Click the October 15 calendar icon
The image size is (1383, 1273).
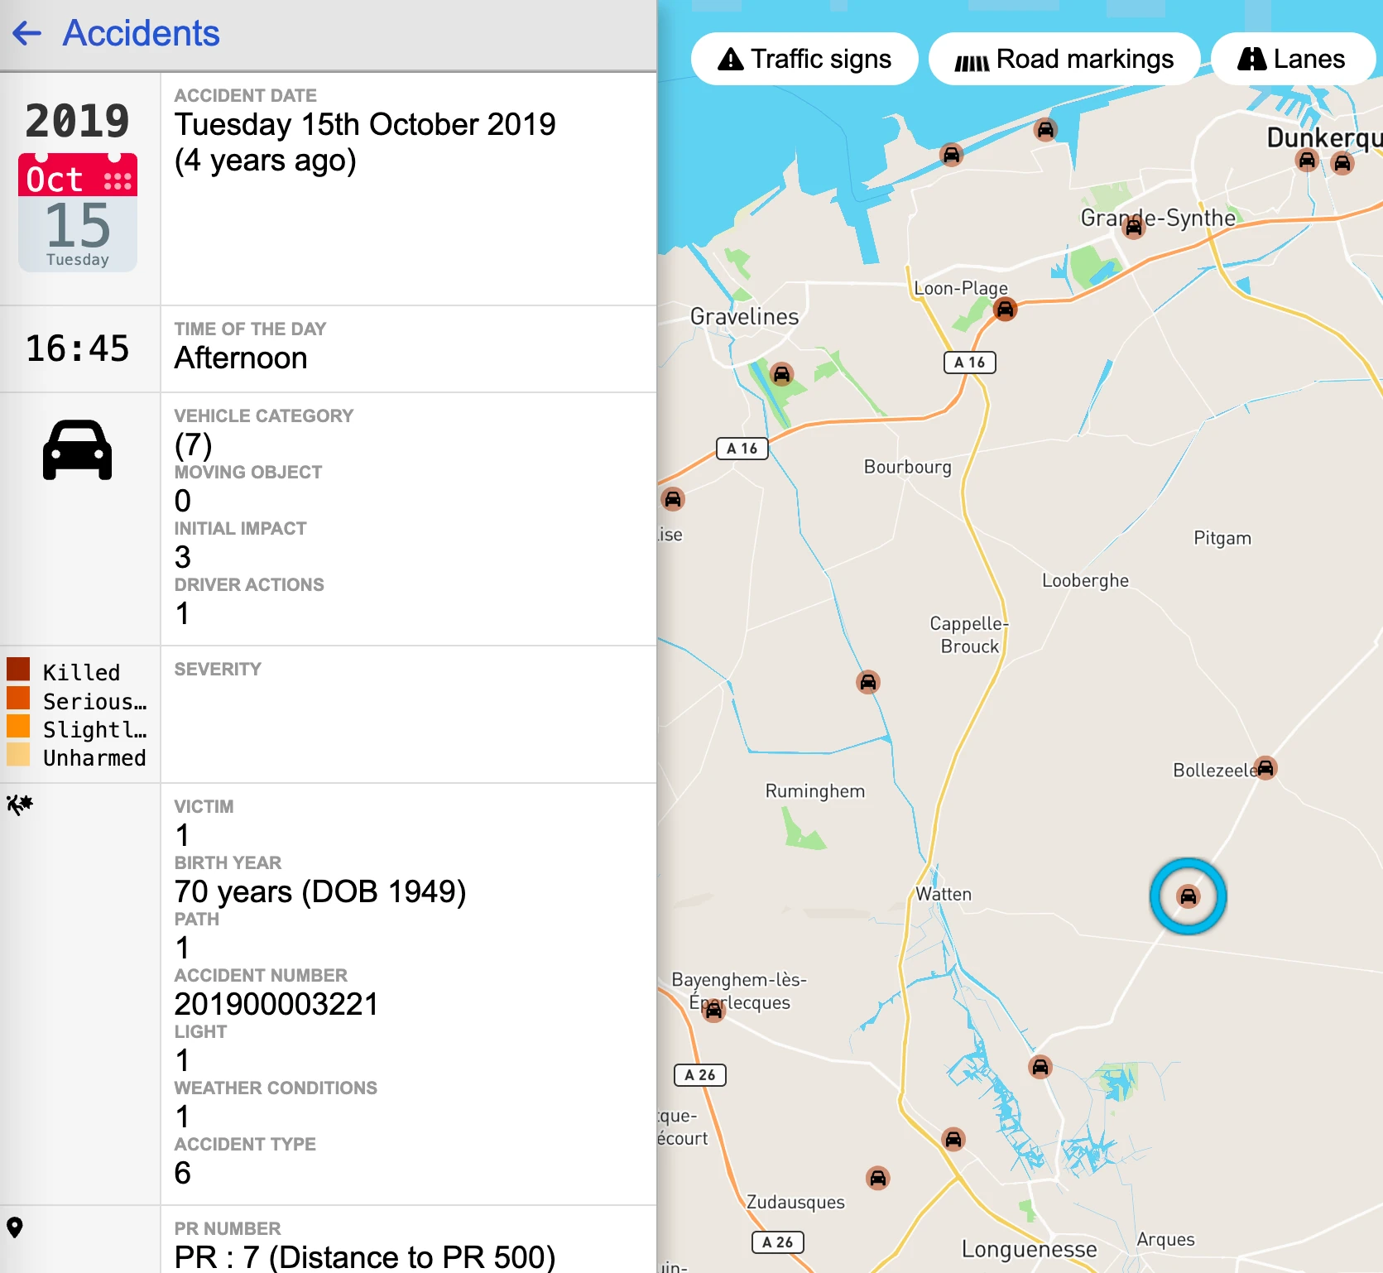(78, 212)
